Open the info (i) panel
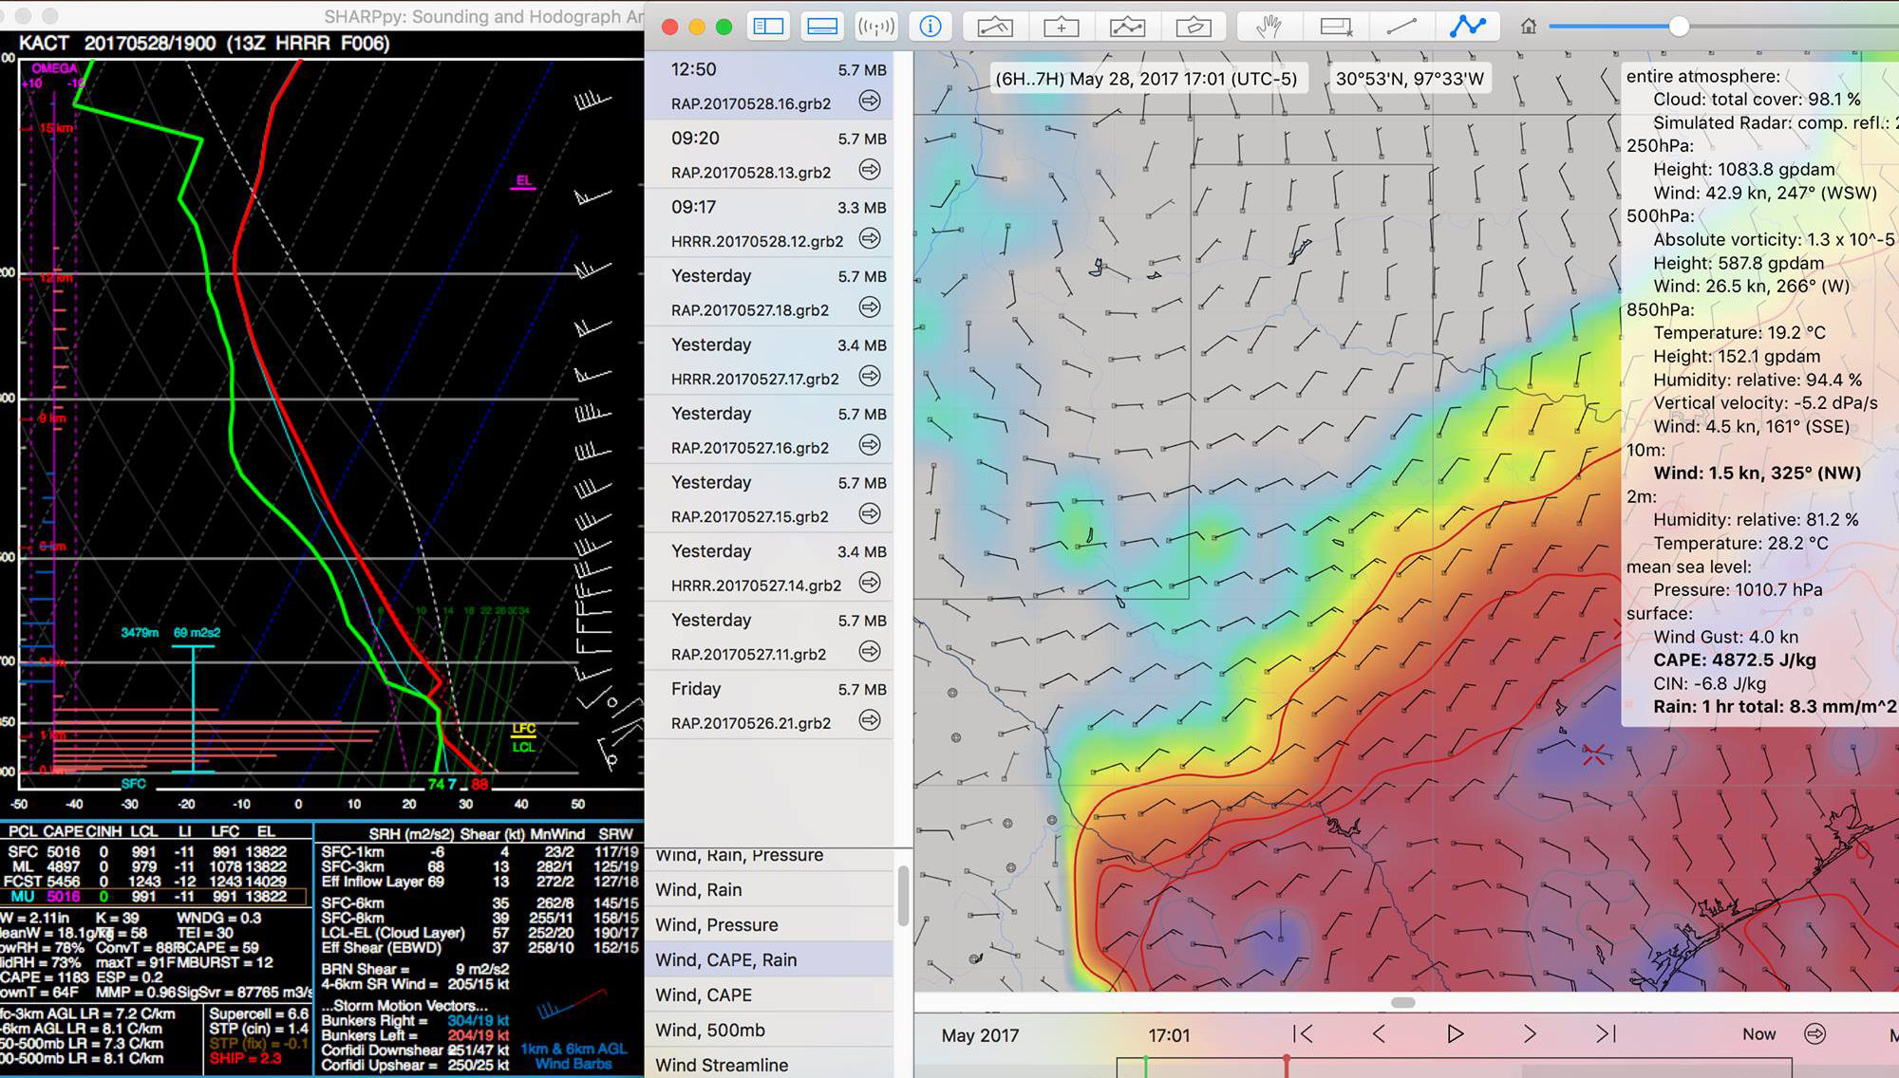1899x1078 pixels. [931, 27]
